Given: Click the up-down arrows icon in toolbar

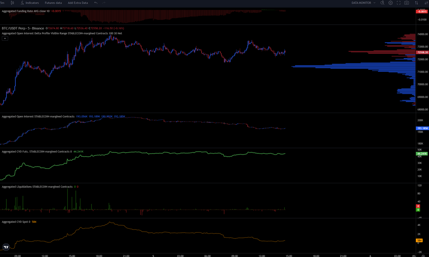Looking at the screenshot, I should (x=416, y=2).
